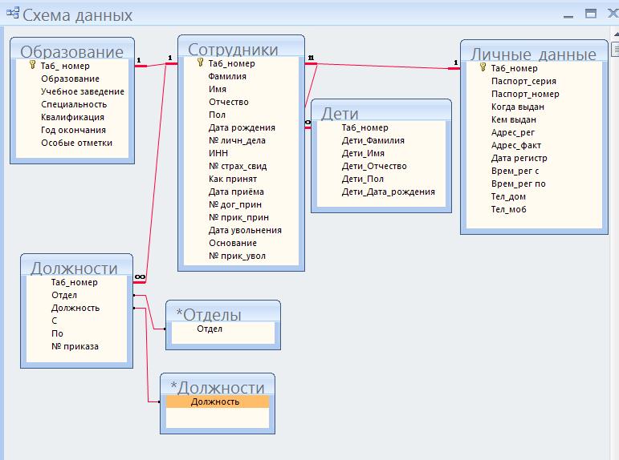Select the Имя field in Сотрудники
Image resolution: width=619 pixels, height=460 pixels.
click(x=241, y=89)
